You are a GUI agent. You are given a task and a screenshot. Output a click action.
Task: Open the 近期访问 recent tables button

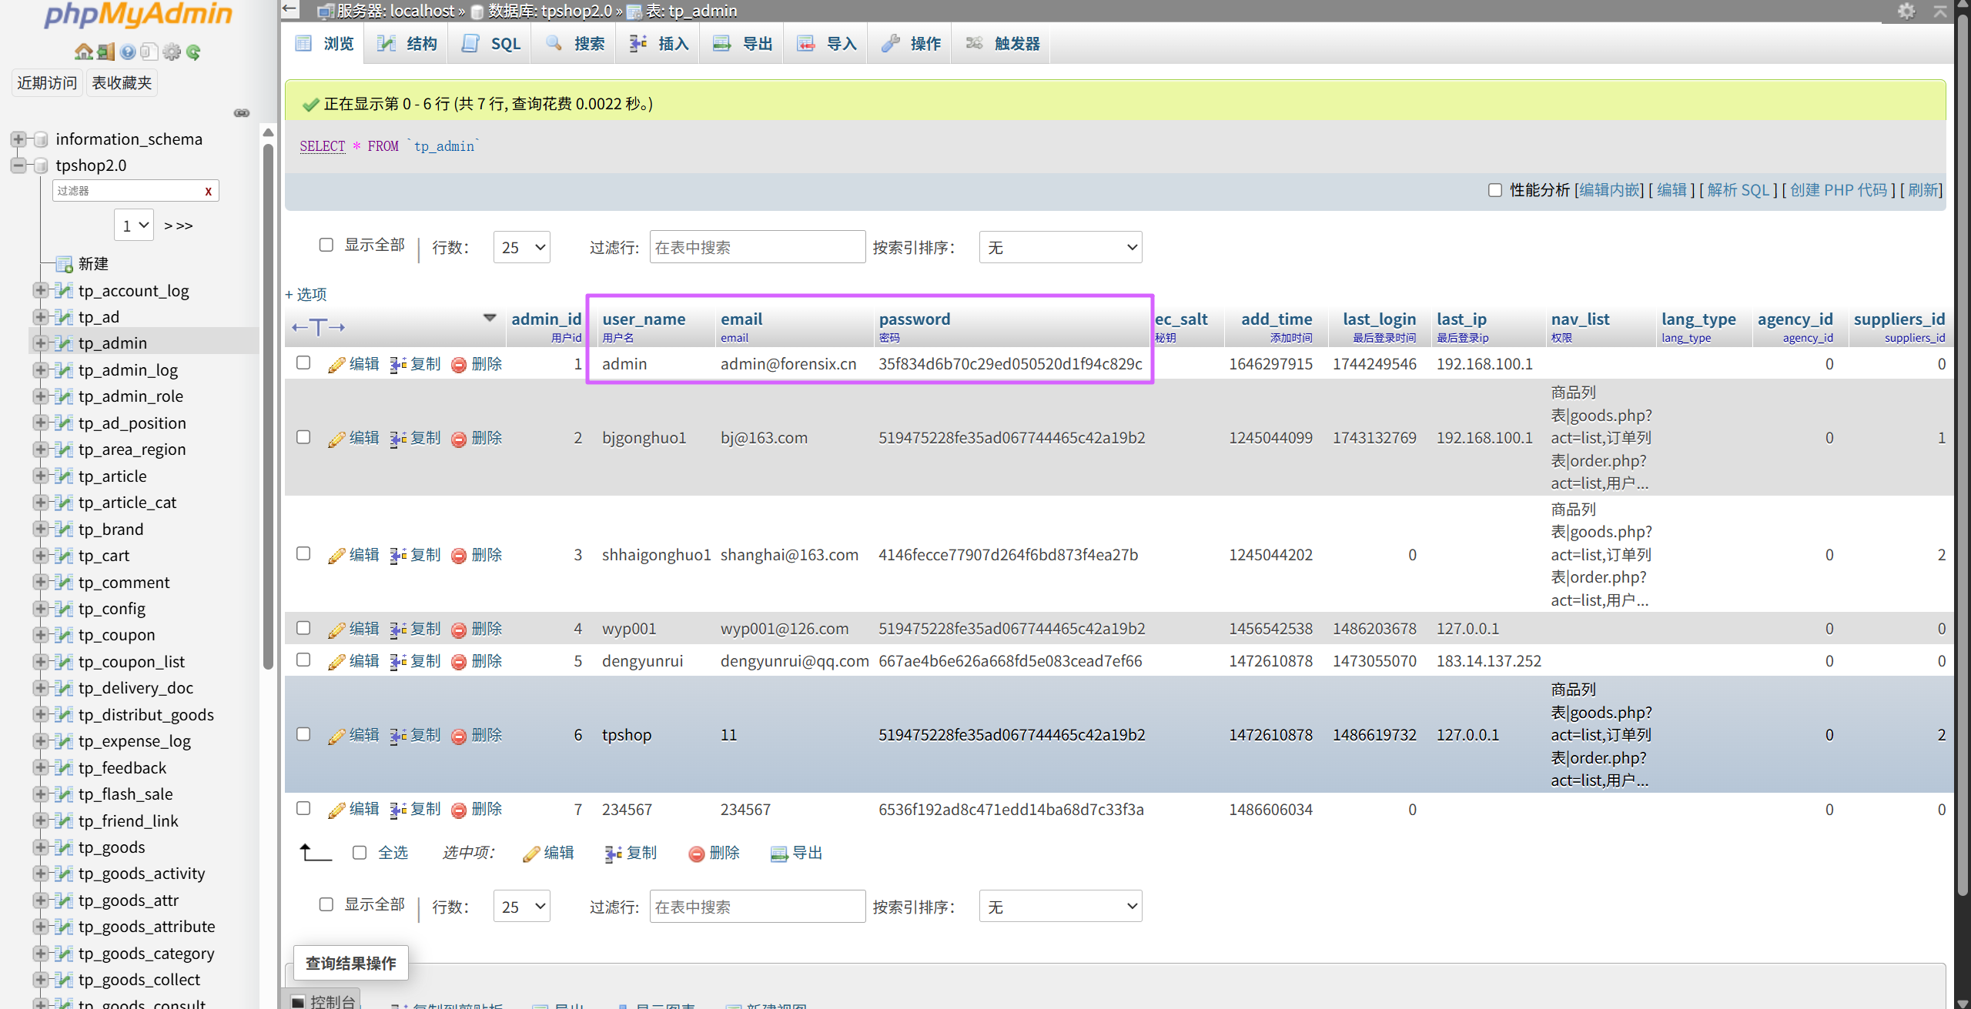point(47,83)
